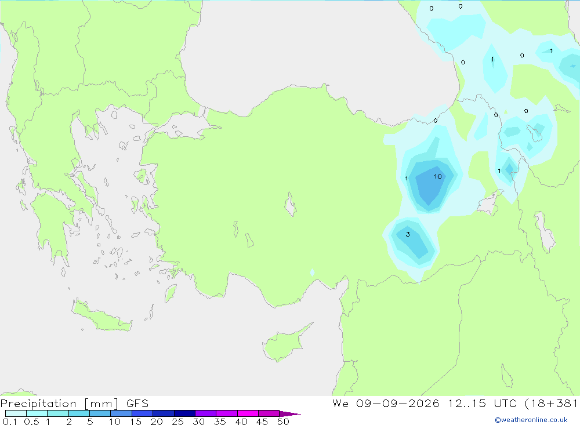Viewport: 580px width, 425px height.
Task: Select the 10–15 mm blue legend swatch
Action: point(121,413)
